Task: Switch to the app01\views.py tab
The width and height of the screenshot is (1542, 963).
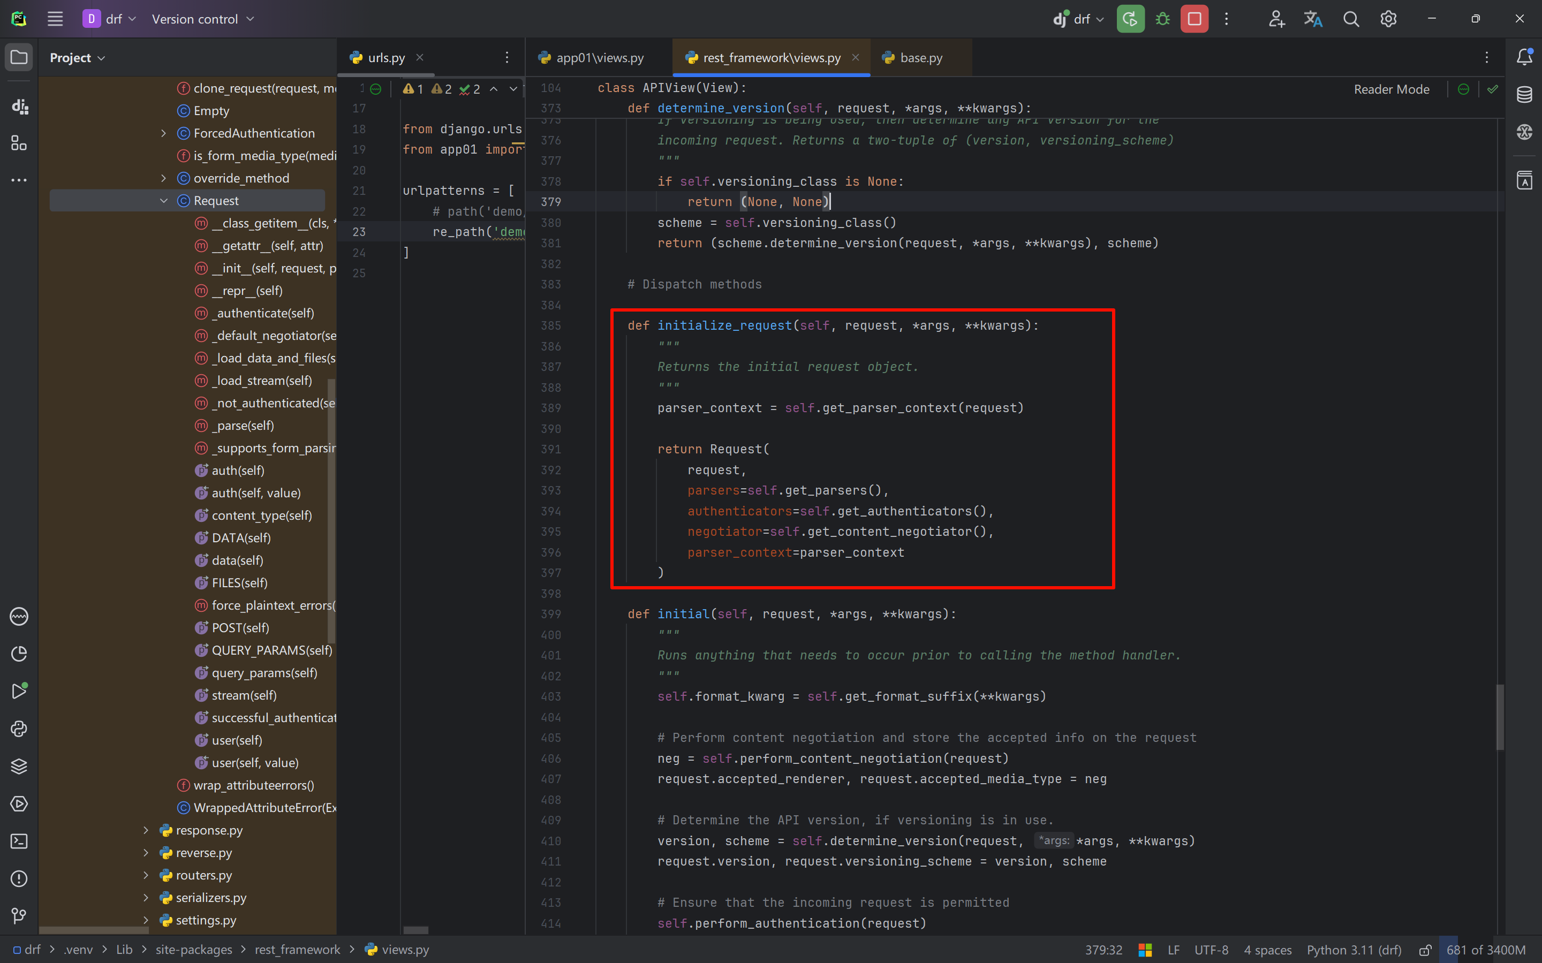Action: click(599, 58)
